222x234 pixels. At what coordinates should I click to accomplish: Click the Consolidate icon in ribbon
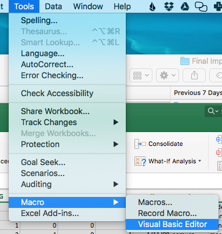click(x=140, y=144)
